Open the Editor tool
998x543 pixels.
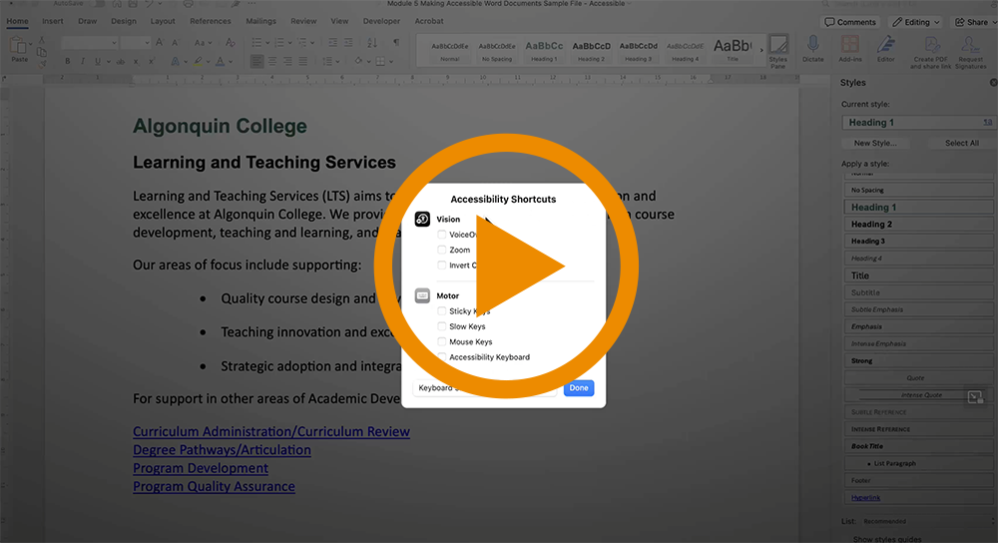tap(885, 46)
